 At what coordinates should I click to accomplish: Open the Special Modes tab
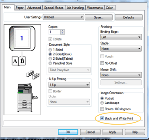tap(54, 8)
